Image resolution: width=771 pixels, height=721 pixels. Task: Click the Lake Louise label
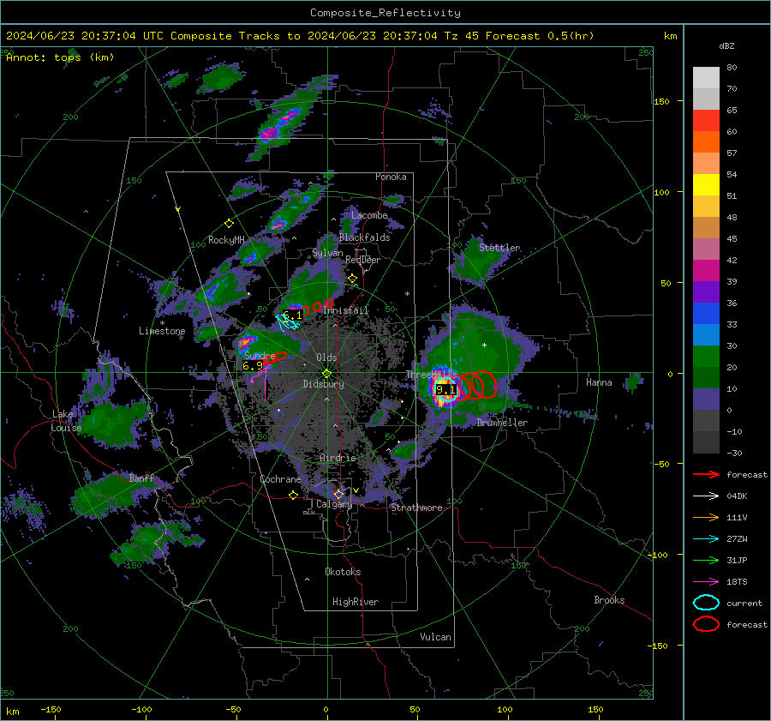(x=66, y=421)
